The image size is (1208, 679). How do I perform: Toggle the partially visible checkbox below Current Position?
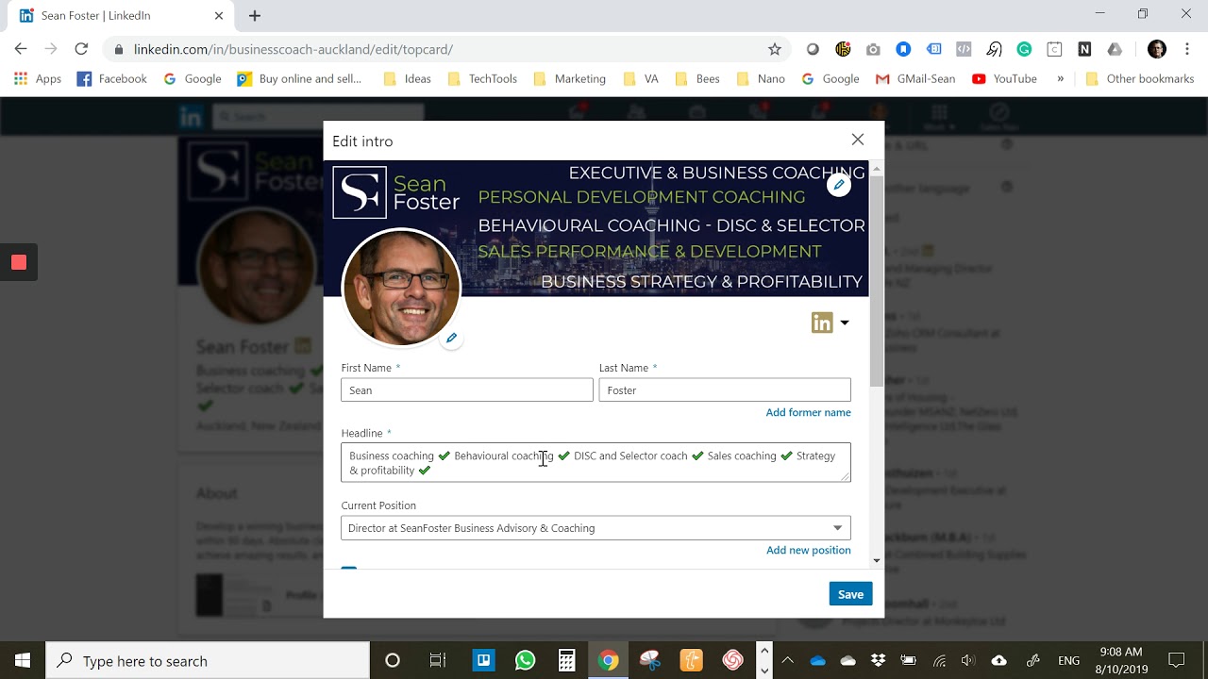[x=349, y=570]
